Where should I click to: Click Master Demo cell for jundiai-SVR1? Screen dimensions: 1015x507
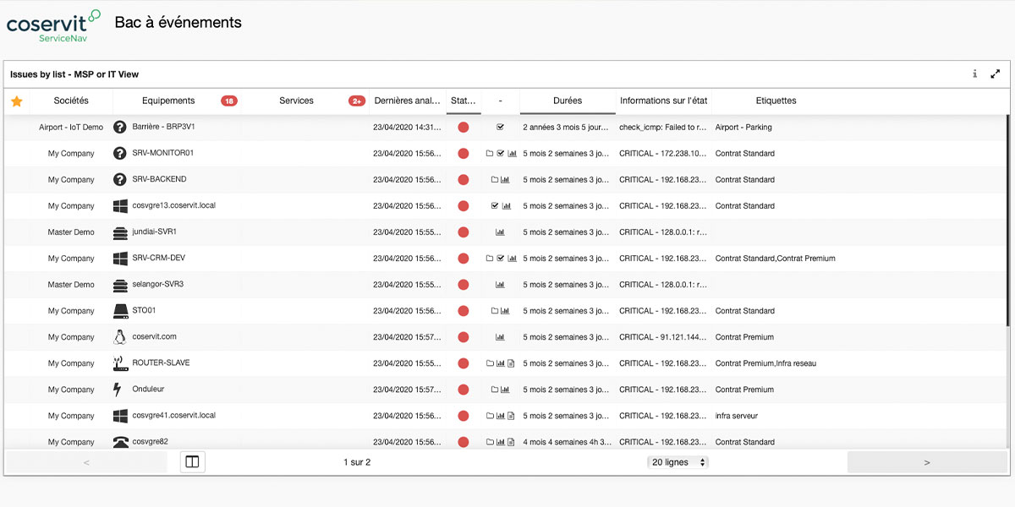71,232
